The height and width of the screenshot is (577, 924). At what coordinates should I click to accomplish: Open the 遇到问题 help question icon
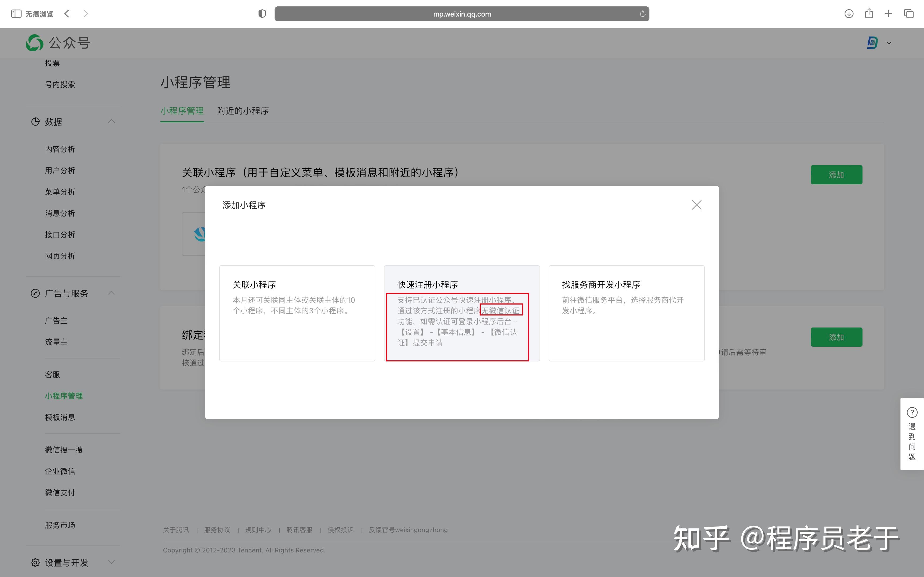click(x=912, y=412)
